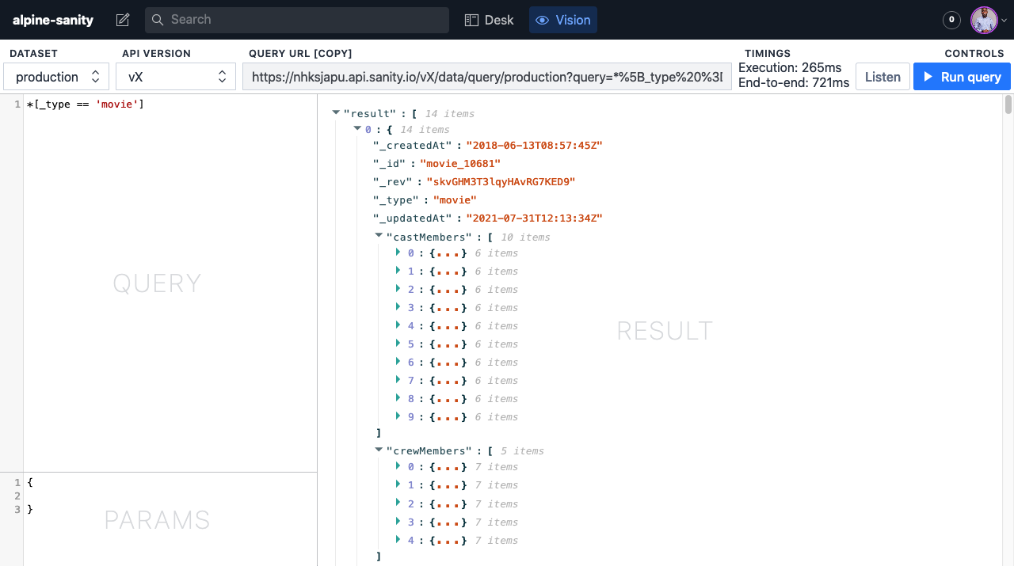Focus the Search input field
This screenshot has height=566, width=1014.
click(297, 20)
